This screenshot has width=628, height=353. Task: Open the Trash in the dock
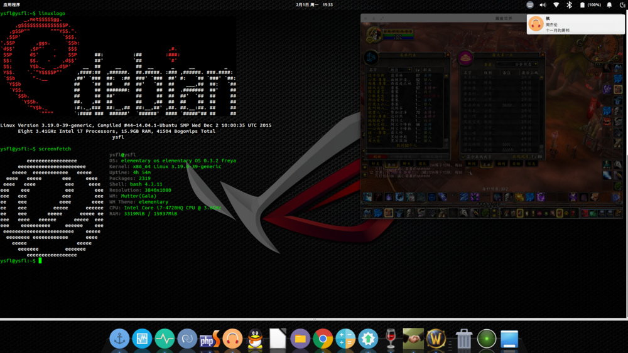[x=464, y=339]
